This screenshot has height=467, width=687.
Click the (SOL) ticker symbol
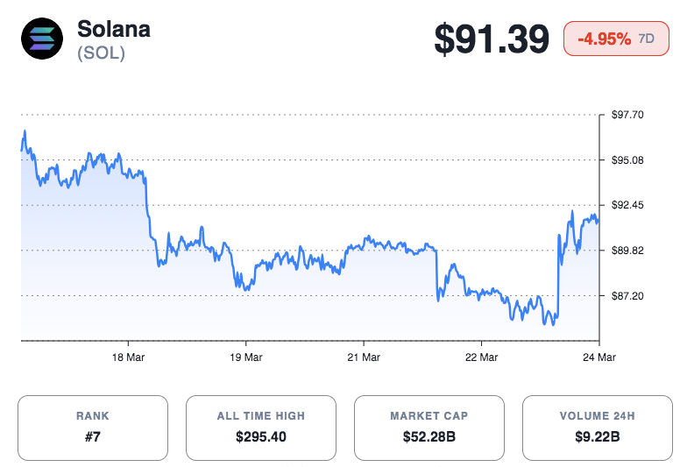click(x=102, y=53)
